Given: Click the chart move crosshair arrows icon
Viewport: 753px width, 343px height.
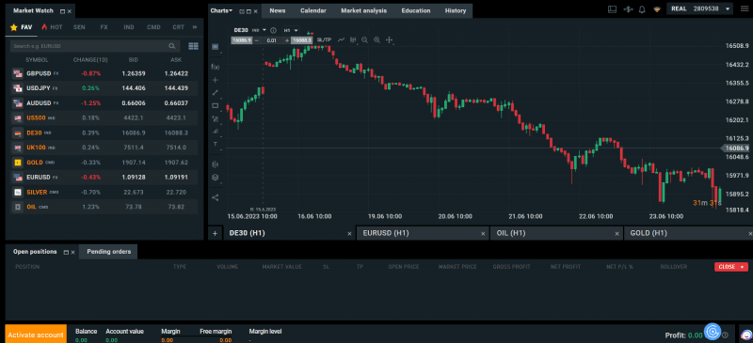Looking at the screenshot, I should click(389, 40).
